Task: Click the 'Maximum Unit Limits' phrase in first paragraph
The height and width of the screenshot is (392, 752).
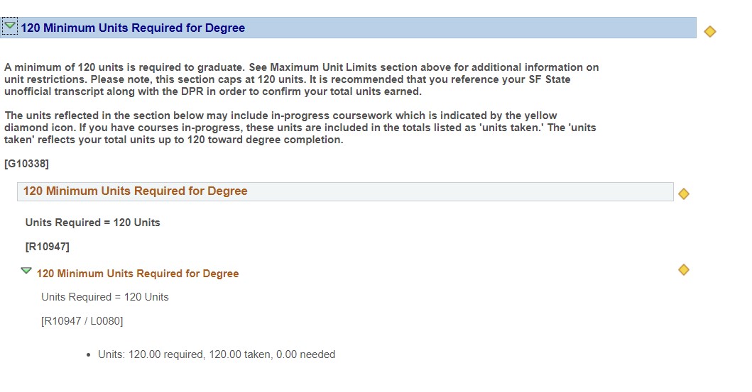Action: pos(323,67)
